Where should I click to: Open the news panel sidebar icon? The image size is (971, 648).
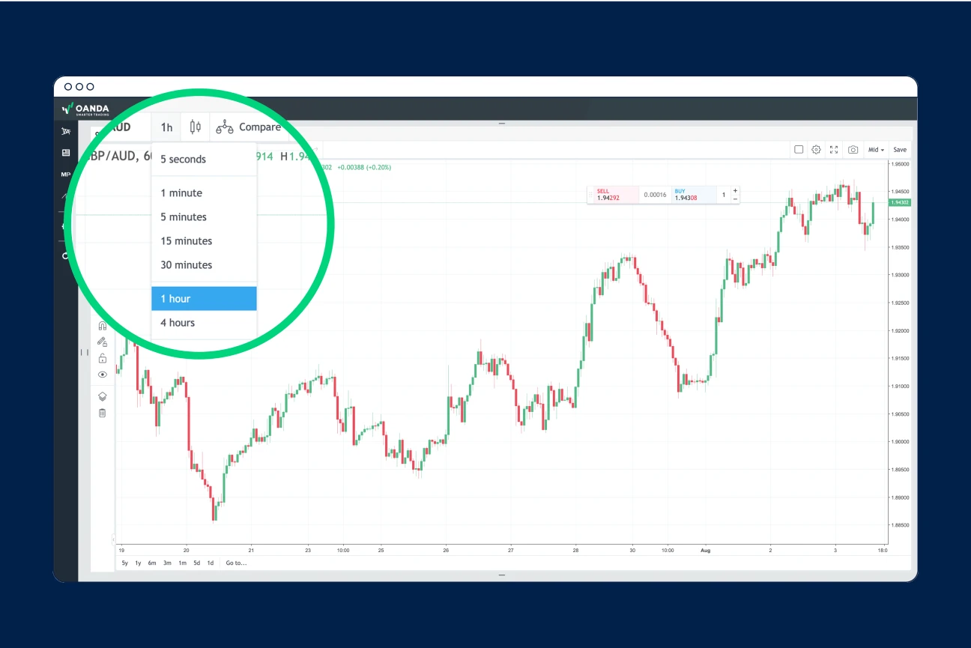pos(66,153)
